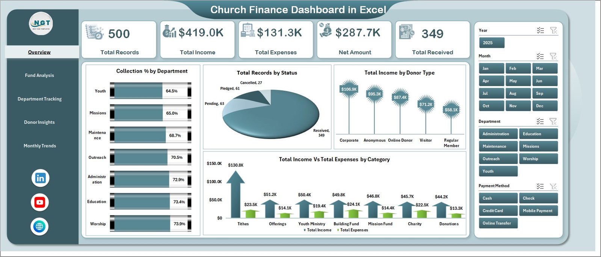Screen dimensions: 601x257
Task: Clear the Year slicer filter icon
Action: click(553, 30)
